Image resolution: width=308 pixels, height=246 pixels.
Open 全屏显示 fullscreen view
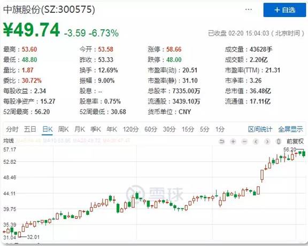290,129
